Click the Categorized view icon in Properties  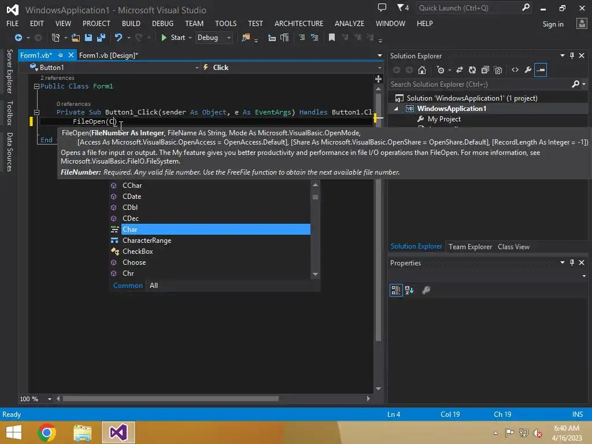[x=395, y=290]
